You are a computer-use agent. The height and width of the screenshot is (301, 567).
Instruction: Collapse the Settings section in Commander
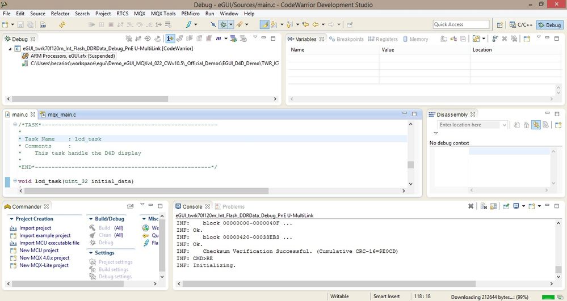point(91,253)
